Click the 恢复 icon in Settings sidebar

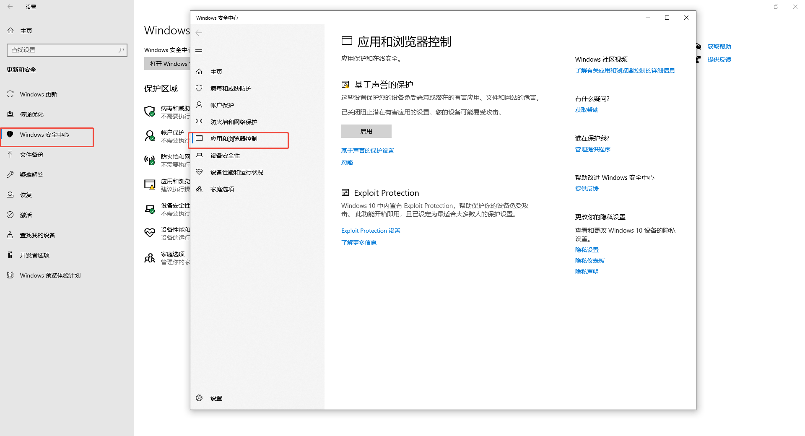(x=10, y=195)
